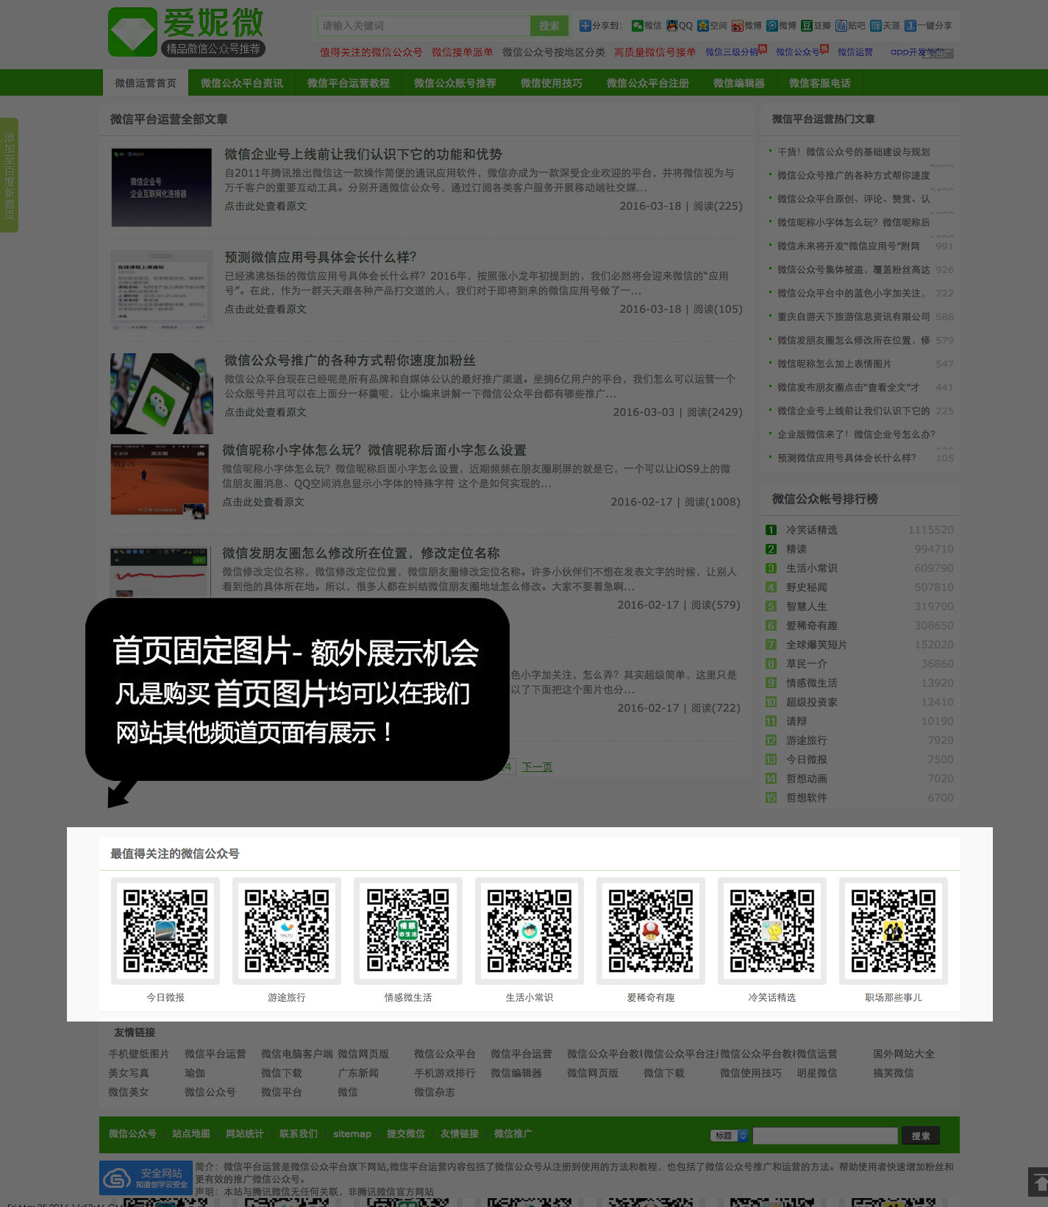
Task: Select 冷笑话精选 in the ranking list
Action: (x=811, y=530)
